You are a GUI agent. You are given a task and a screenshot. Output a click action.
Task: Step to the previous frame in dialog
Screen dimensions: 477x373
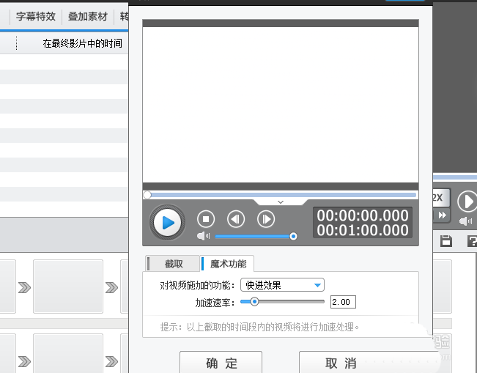coord(236,219)
